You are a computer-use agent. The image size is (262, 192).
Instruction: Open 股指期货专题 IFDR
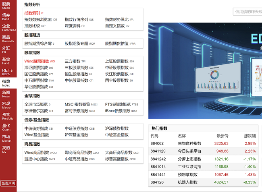coord(80,43)
